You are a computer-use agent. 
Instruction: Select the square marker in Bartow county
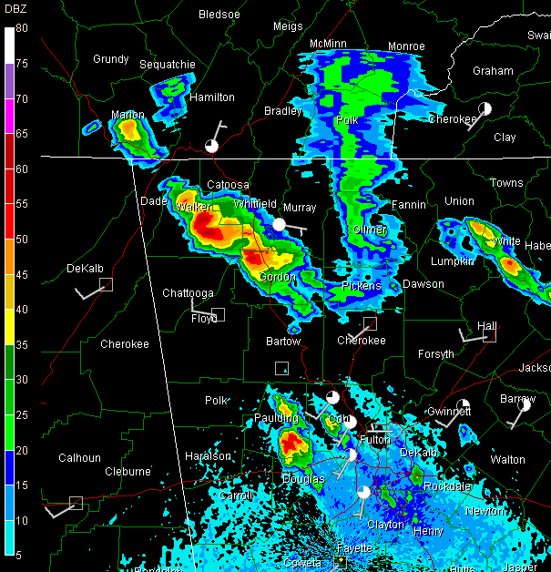(281, 368)
